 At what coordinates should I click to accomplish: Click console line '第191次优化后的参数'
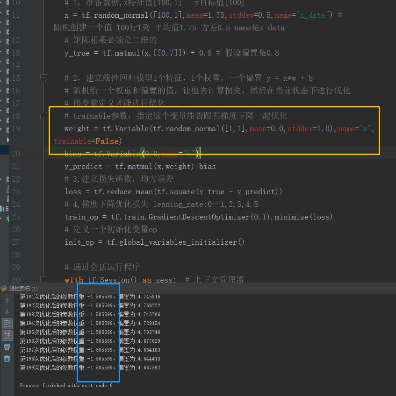90,297
